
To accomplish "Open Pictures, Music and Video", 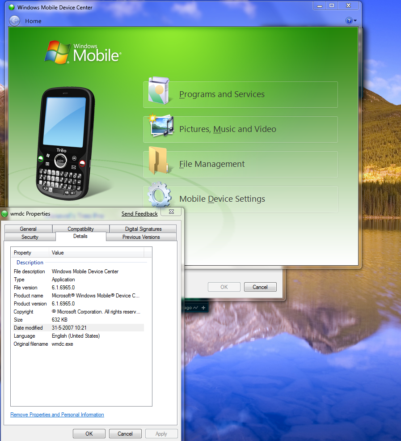I will 241,129.
